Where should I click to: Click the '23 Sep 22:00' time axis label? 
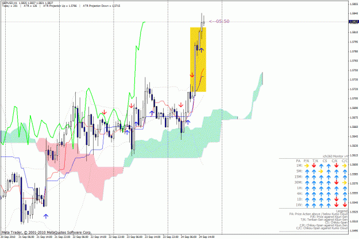tap(171, 237)
